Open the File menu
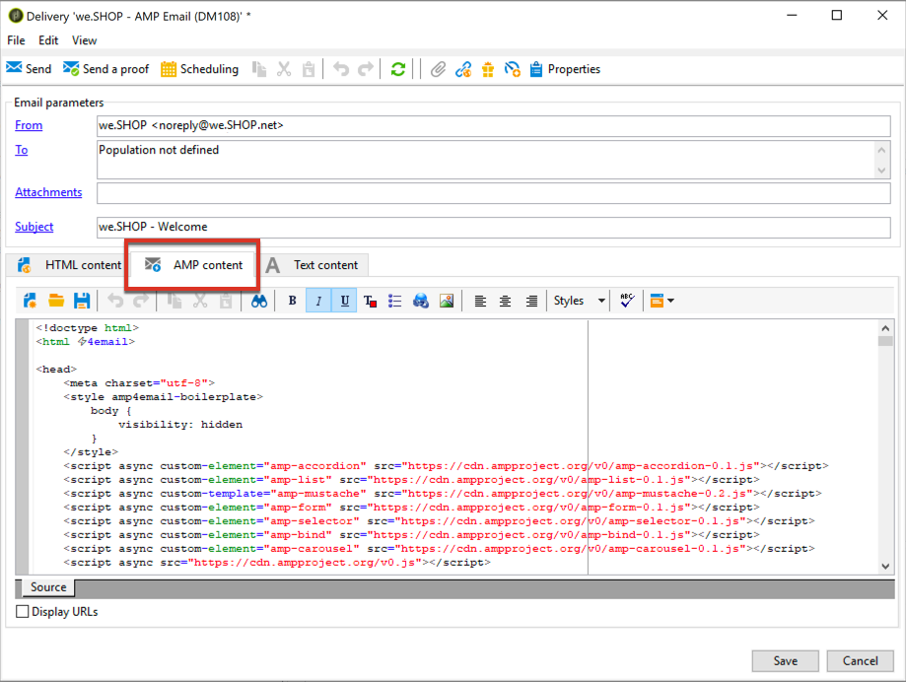 (x=16, y=40)
